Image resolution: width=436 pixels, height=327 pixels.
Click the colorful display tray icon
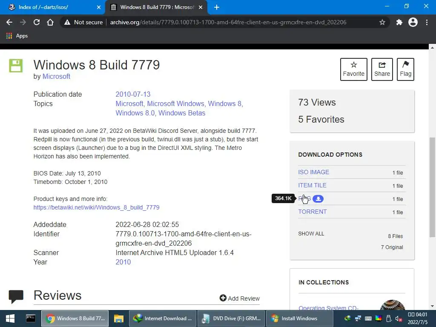coord(379,318)
